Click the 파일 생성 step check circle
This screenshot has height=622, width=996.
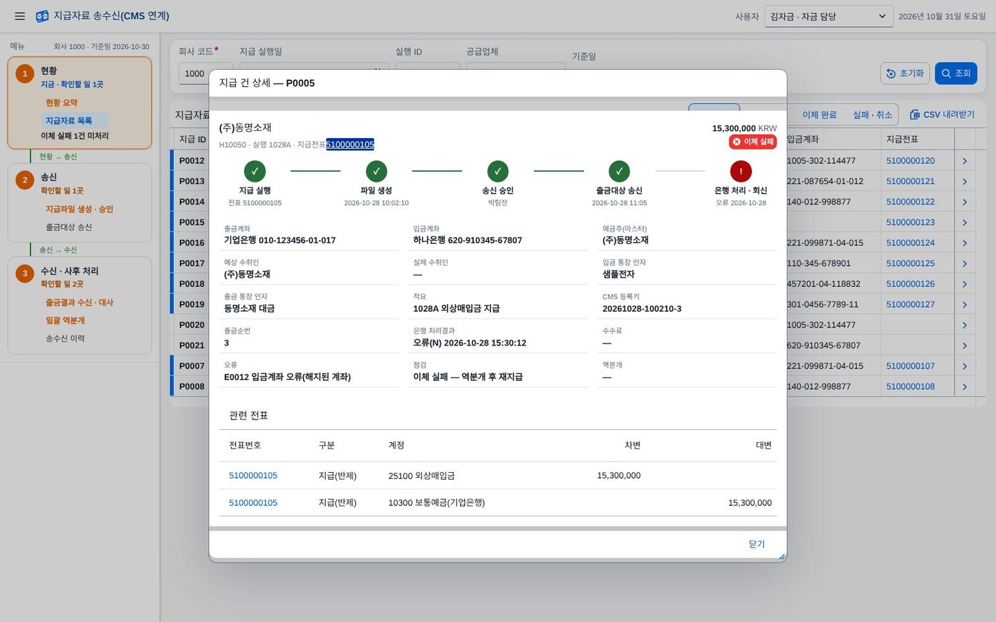pyautogui.click(x=376, y=171)
